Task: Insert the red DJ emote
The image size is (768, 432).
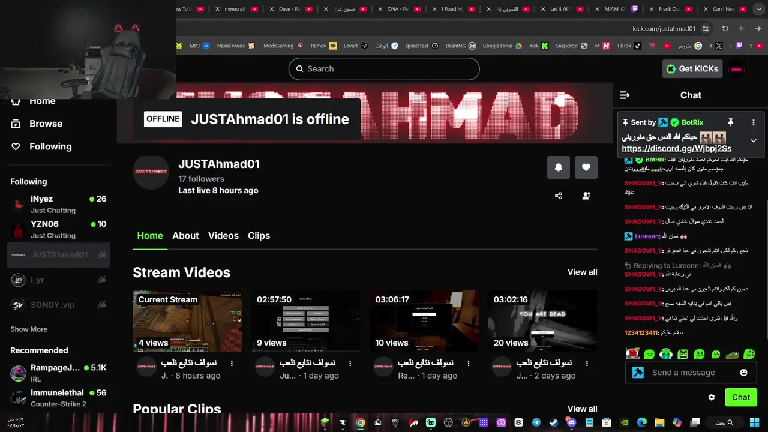Action: point(632,355)
